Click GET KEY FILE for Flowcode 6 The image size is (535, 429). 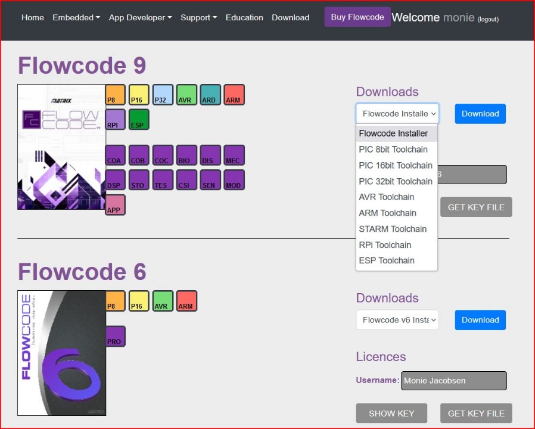[476, 414]
